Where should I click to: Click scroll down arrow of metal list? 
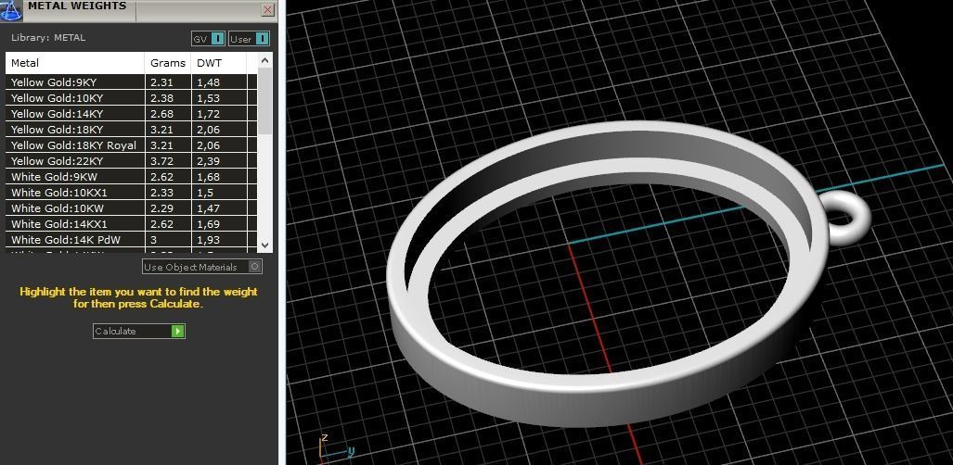click(264, 245)
